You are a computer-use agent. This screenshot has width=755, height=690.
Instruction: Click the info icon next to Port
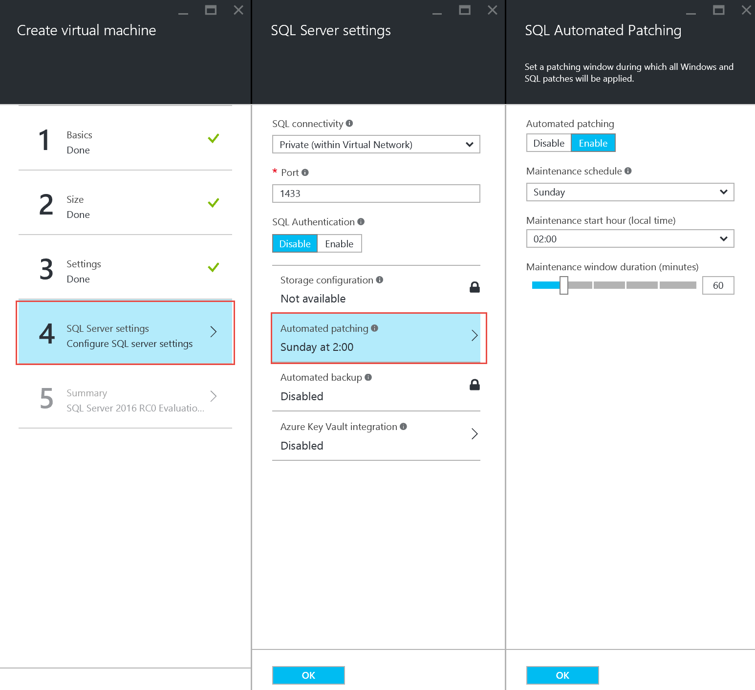[x=305, y=172]
